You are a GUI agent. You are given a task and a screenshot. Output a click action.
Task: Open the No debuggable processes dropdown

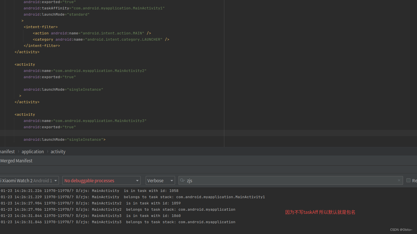click(x=101, y=181)
